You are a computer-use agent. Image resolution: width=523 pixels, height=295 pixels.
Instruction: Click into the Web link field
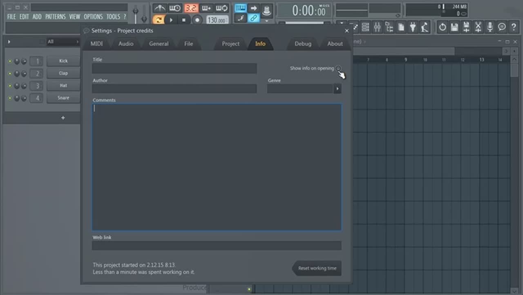point(217,245)
